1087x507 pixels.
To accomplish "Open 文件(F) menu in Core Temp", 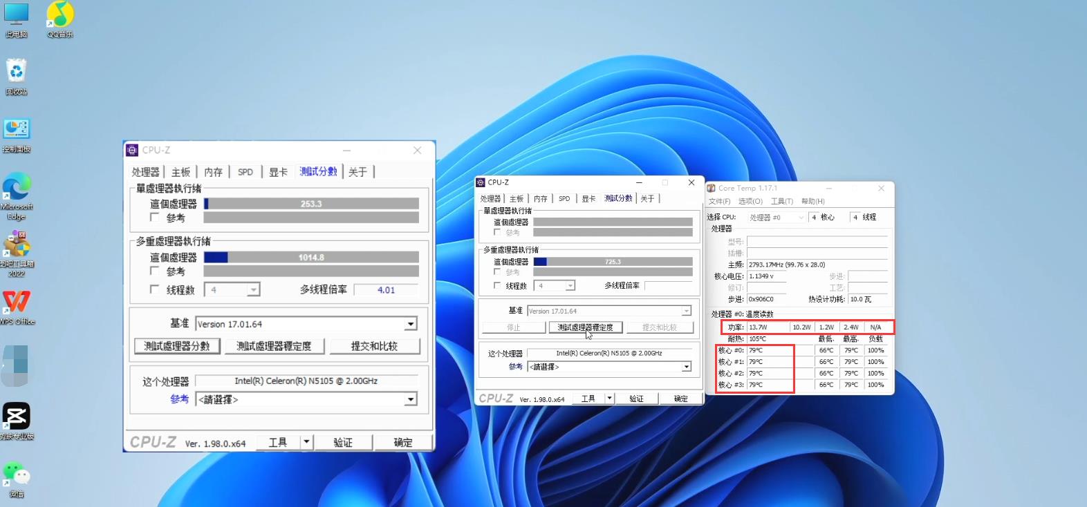I will (719, 201).
